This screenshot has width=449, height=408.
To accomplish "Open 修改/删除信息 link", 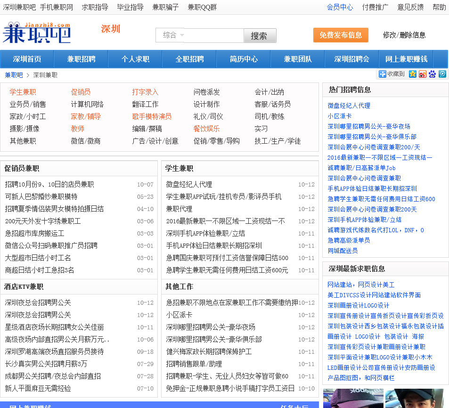I will [x=404, y=35].
